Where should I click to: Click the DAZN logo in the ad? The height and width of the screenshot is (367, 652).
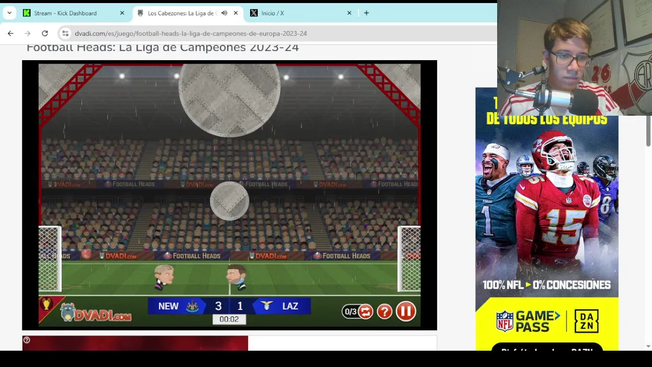point(586,321)
